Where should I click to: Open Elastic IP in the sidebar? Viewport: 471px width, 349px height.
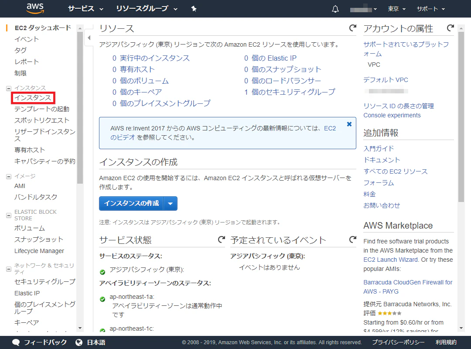click(x=27, y=293)
